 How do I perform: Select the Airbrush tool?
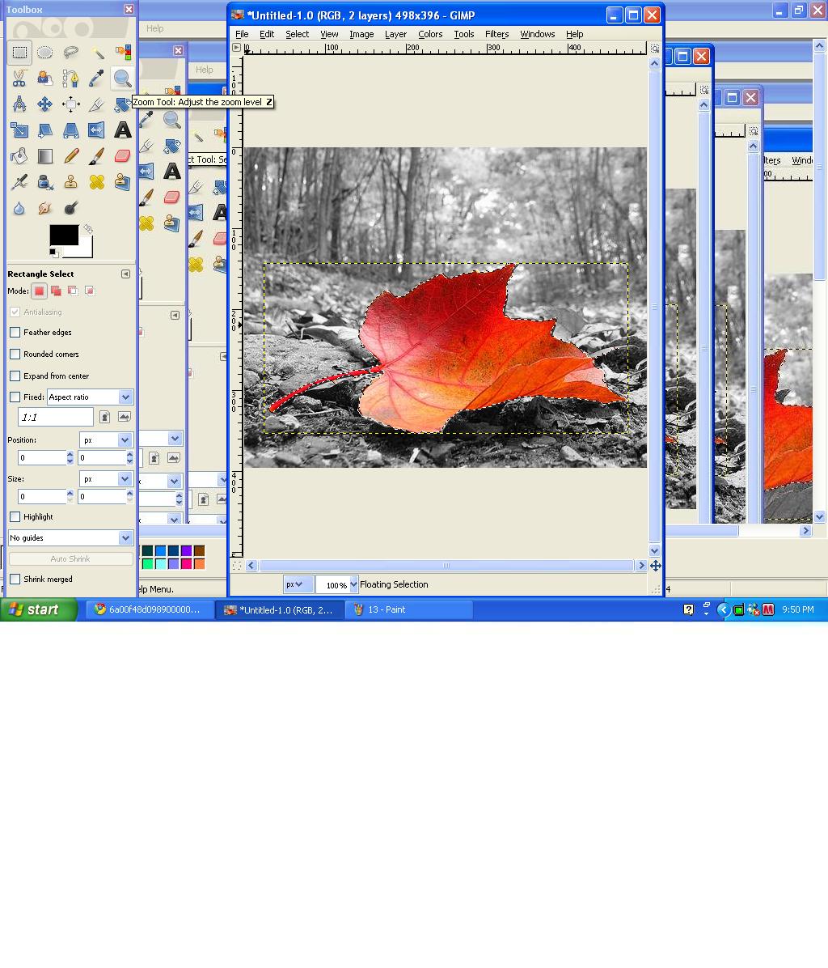[19, 182]
